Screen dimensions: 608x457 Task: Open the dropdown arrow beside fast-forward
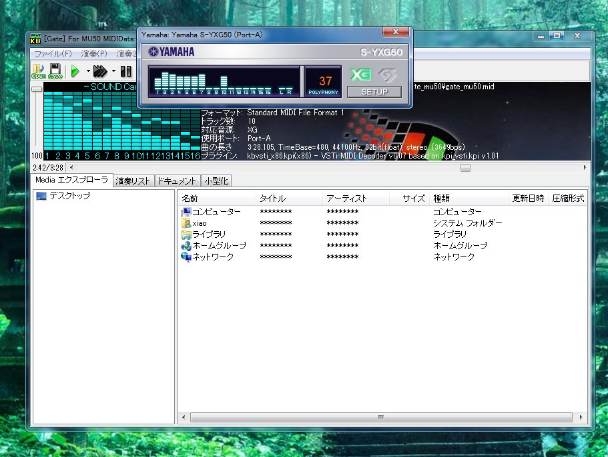click(x=113, y=71)
